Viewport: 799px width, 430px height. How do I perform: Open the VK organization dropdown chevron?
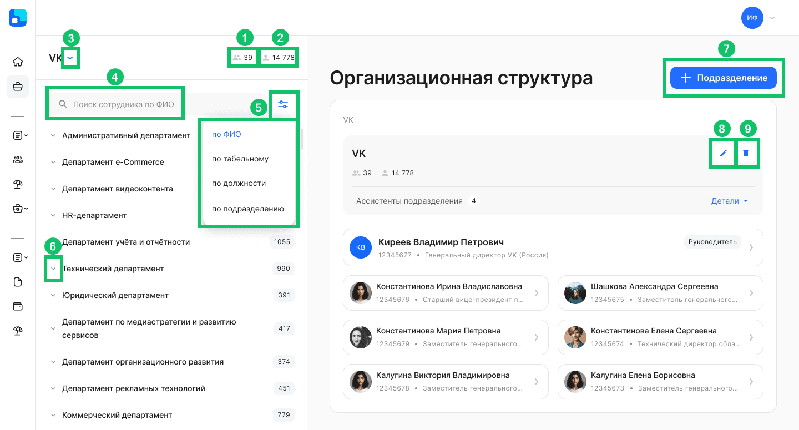click(70, 58)
